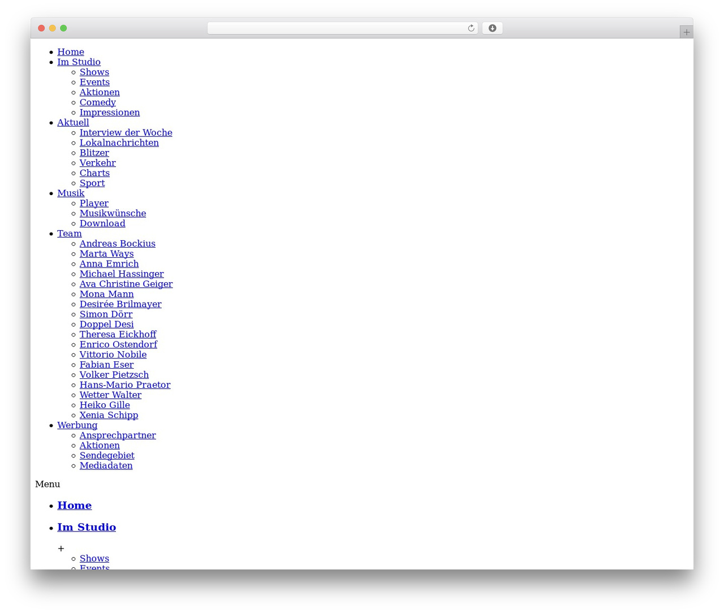Add a new browser tab with the plus button

click(x=686, y=32)
